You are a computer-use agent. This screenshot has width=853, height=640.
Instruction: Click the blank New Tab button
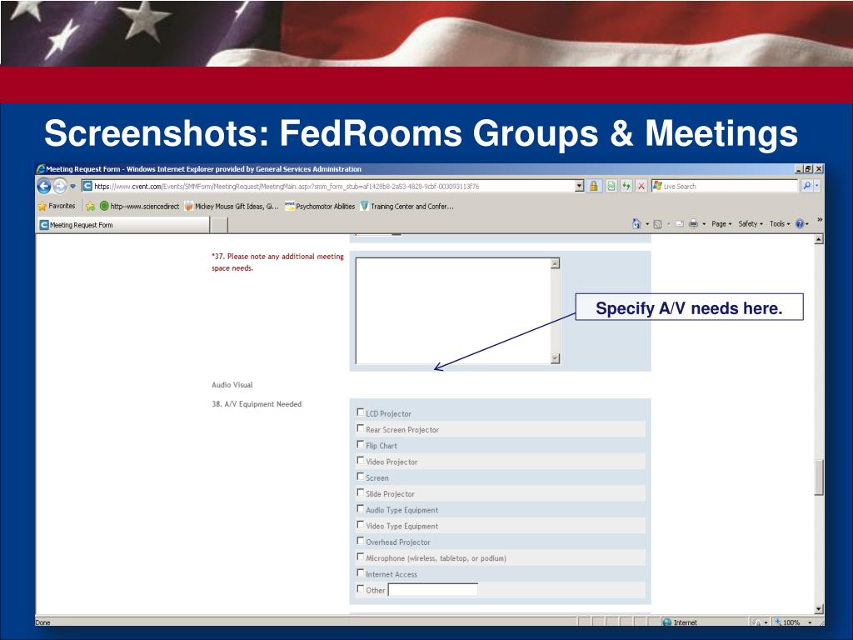(x=219, y=225)
